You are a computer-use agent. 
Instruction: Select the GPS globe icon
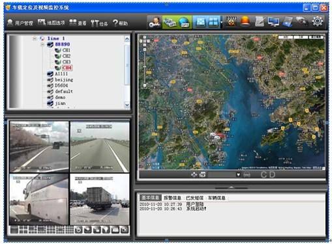pyautogui.click(x=184, y=22)
